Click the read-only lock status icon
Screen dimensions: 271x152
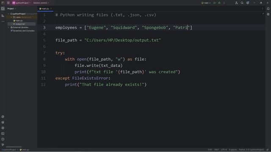[268, 150]
